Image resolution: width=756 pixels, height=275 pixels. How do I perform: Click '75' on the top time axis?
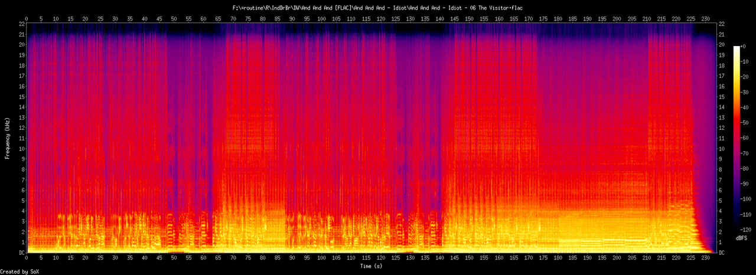pos(247,19)
